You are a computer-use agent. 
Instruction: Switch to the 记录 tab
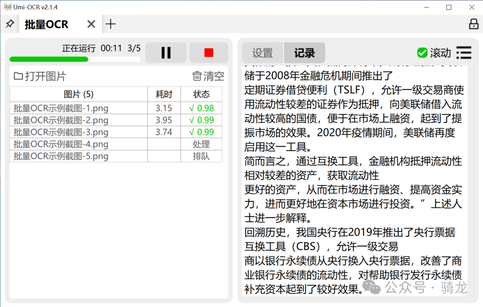(x=305, y=53)
